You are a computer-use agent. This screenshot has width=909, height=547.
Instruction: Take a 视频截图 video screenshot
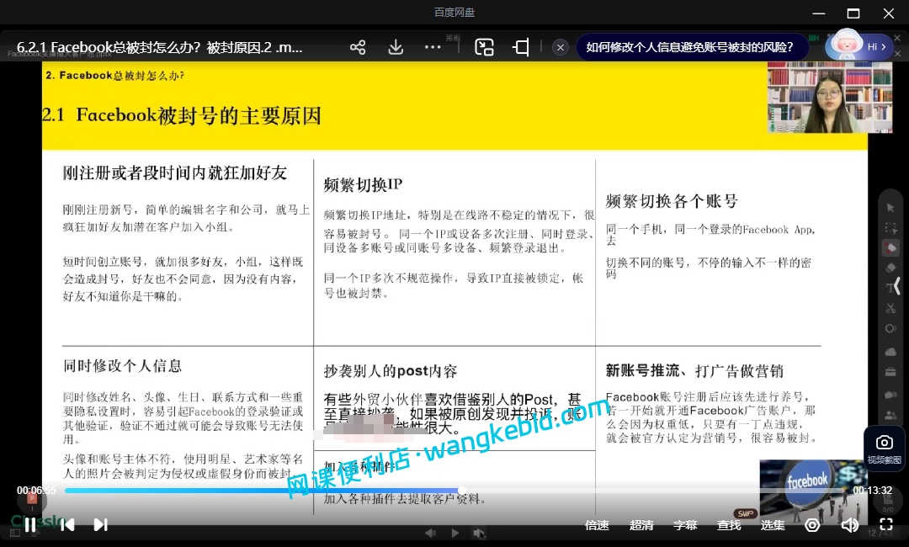884,449
